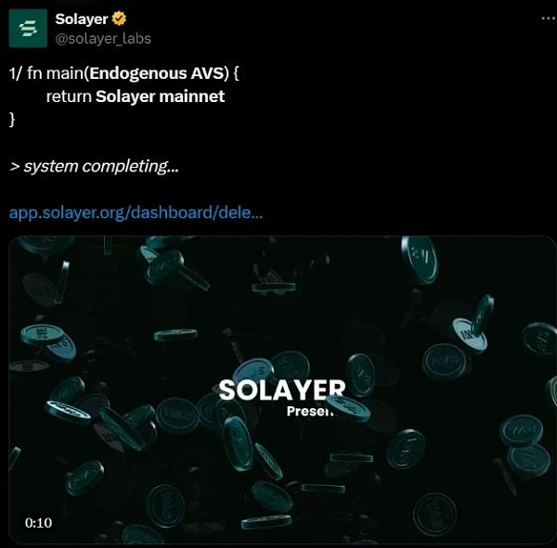This screenshot has height=548, width=557.
Task: Open the @solayer_labs handle
Action: pyautogui.click(x=103, y=39)
